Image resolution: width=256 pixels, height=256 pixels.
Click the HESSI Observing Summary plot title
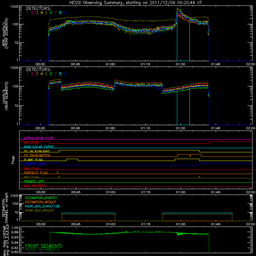(135, 3)
